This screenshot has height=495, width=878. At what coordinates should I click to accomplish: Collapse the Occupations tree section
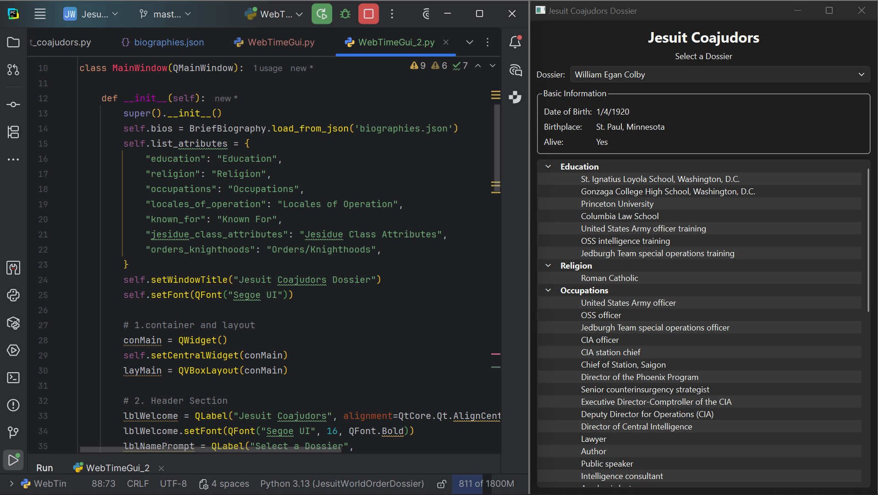[548, 290]
